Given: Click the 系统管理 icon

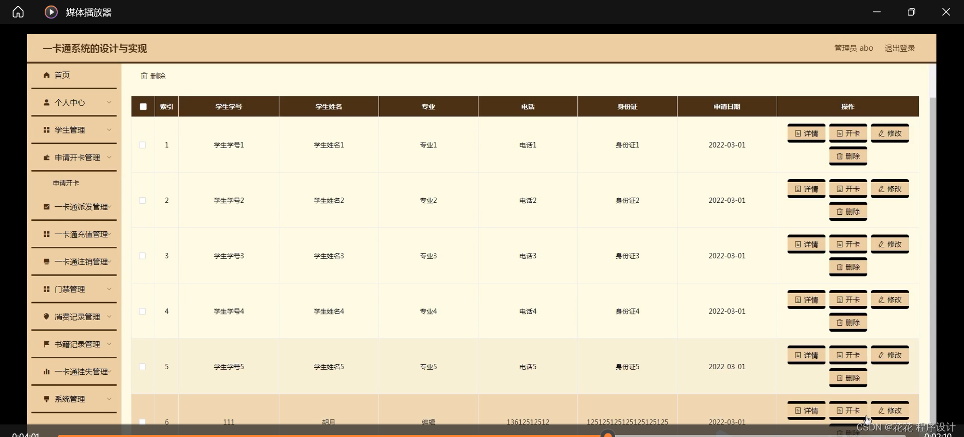Looking at the screenshot, I should (47, 399).
